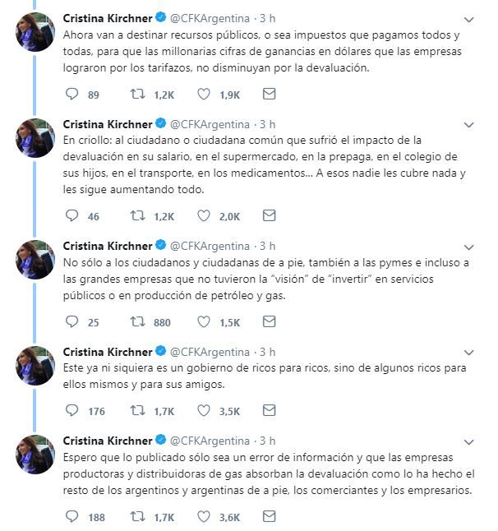Screen dimensions: 498x531
Task: Expand the options menu on the "En criollo" tweet
Action: click(468, 124)
